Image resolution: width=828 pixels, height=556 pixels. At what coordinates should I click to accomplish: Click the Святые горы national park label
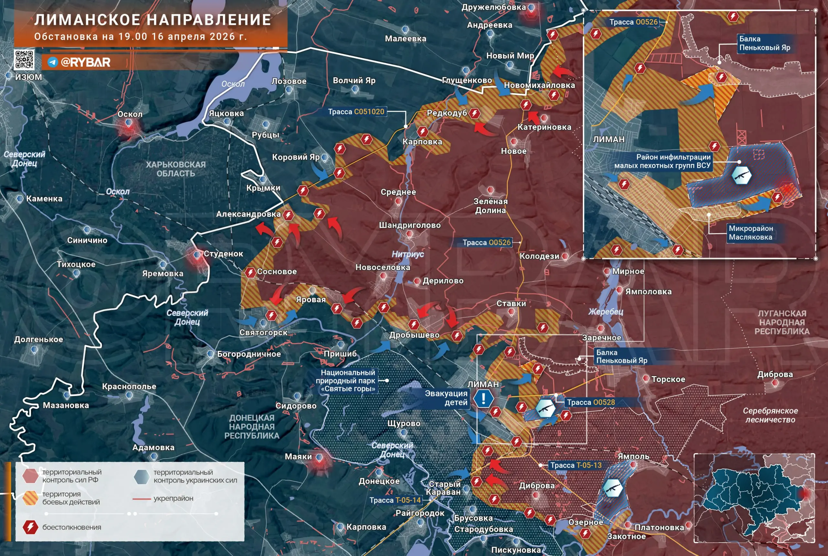pyautogui.click(x=347, y=380)
